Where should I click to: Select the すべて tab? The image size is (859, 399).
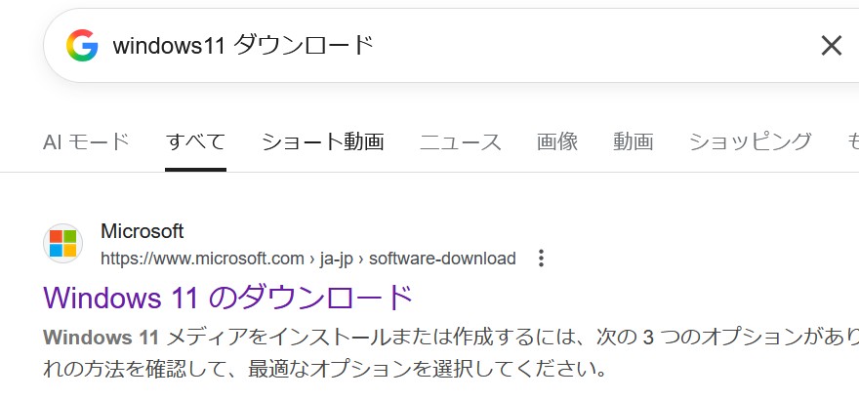[195, 141]
